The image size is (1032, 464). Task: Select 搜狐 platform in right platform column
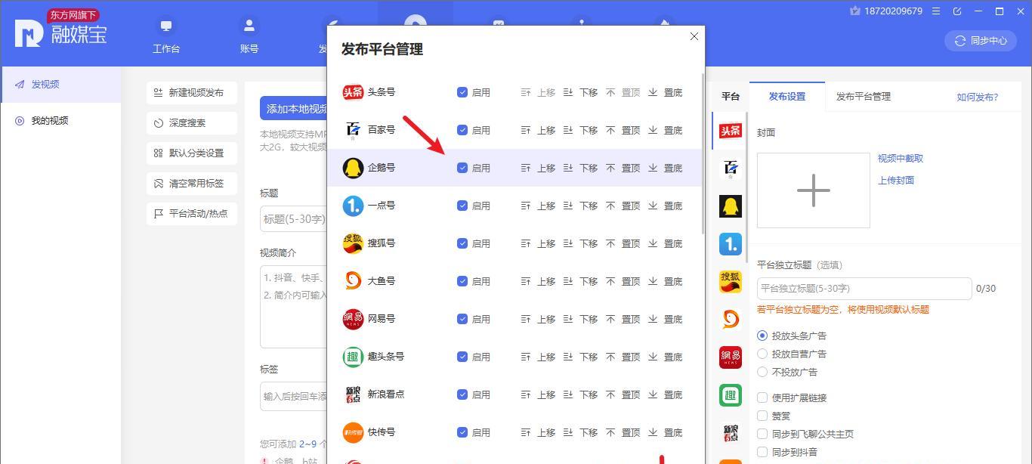click(731, 282)
